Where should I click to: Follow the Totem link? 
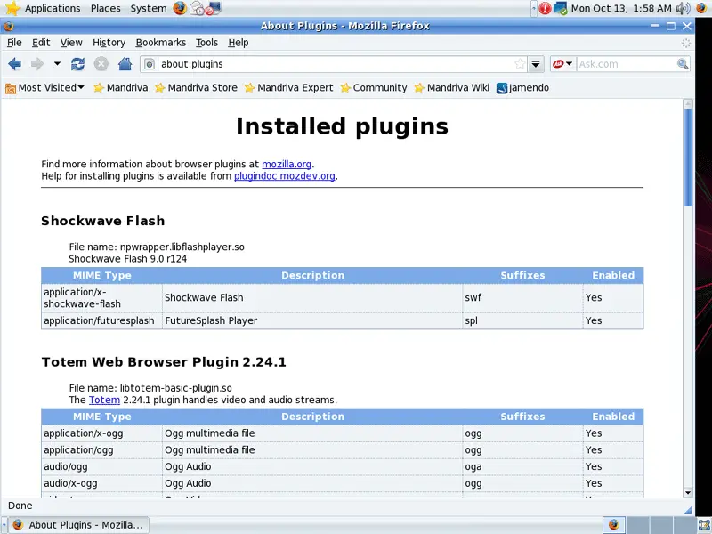104,400
